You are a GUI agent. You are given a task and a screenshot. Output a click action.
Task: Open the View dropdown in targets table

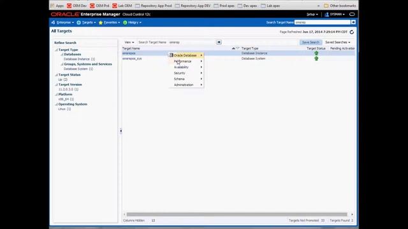(129, 43)
